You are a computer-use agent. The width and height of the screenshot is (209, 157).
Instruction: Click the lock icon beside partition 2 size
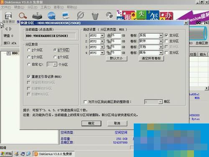point(108,41)
